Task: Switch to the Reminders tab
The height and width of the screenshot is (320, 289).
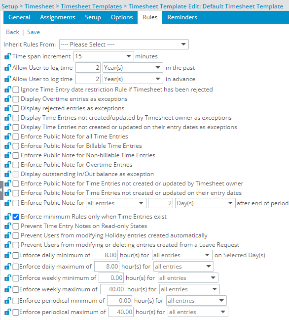Action: click(182, 17)
